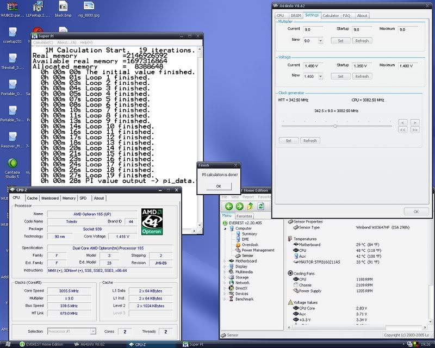Open the Calculate menu in Super PI
This screenshot has width=435, height=348.
coord(43,42)
